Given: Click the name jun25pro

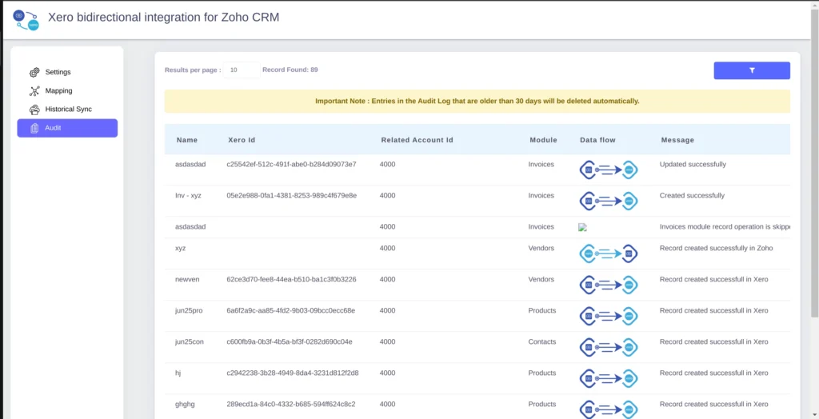Looking at the screenshot, I should pyautogui.click(x=189, y=311).
